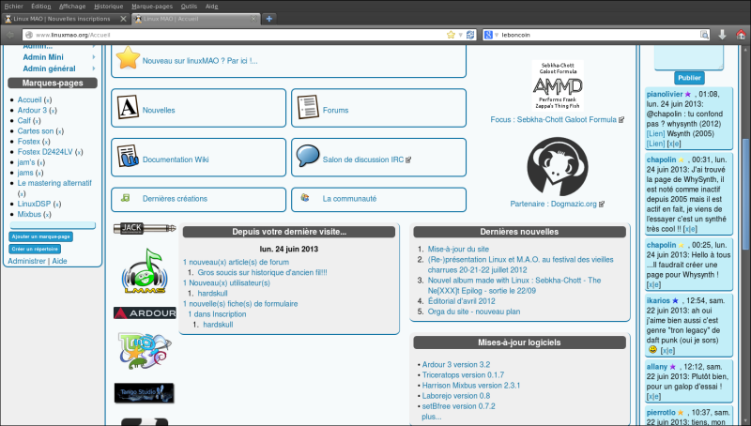Close the Nouvelles inscriptions tab
This screenshot has width=751, height=426.
point(123,19)
